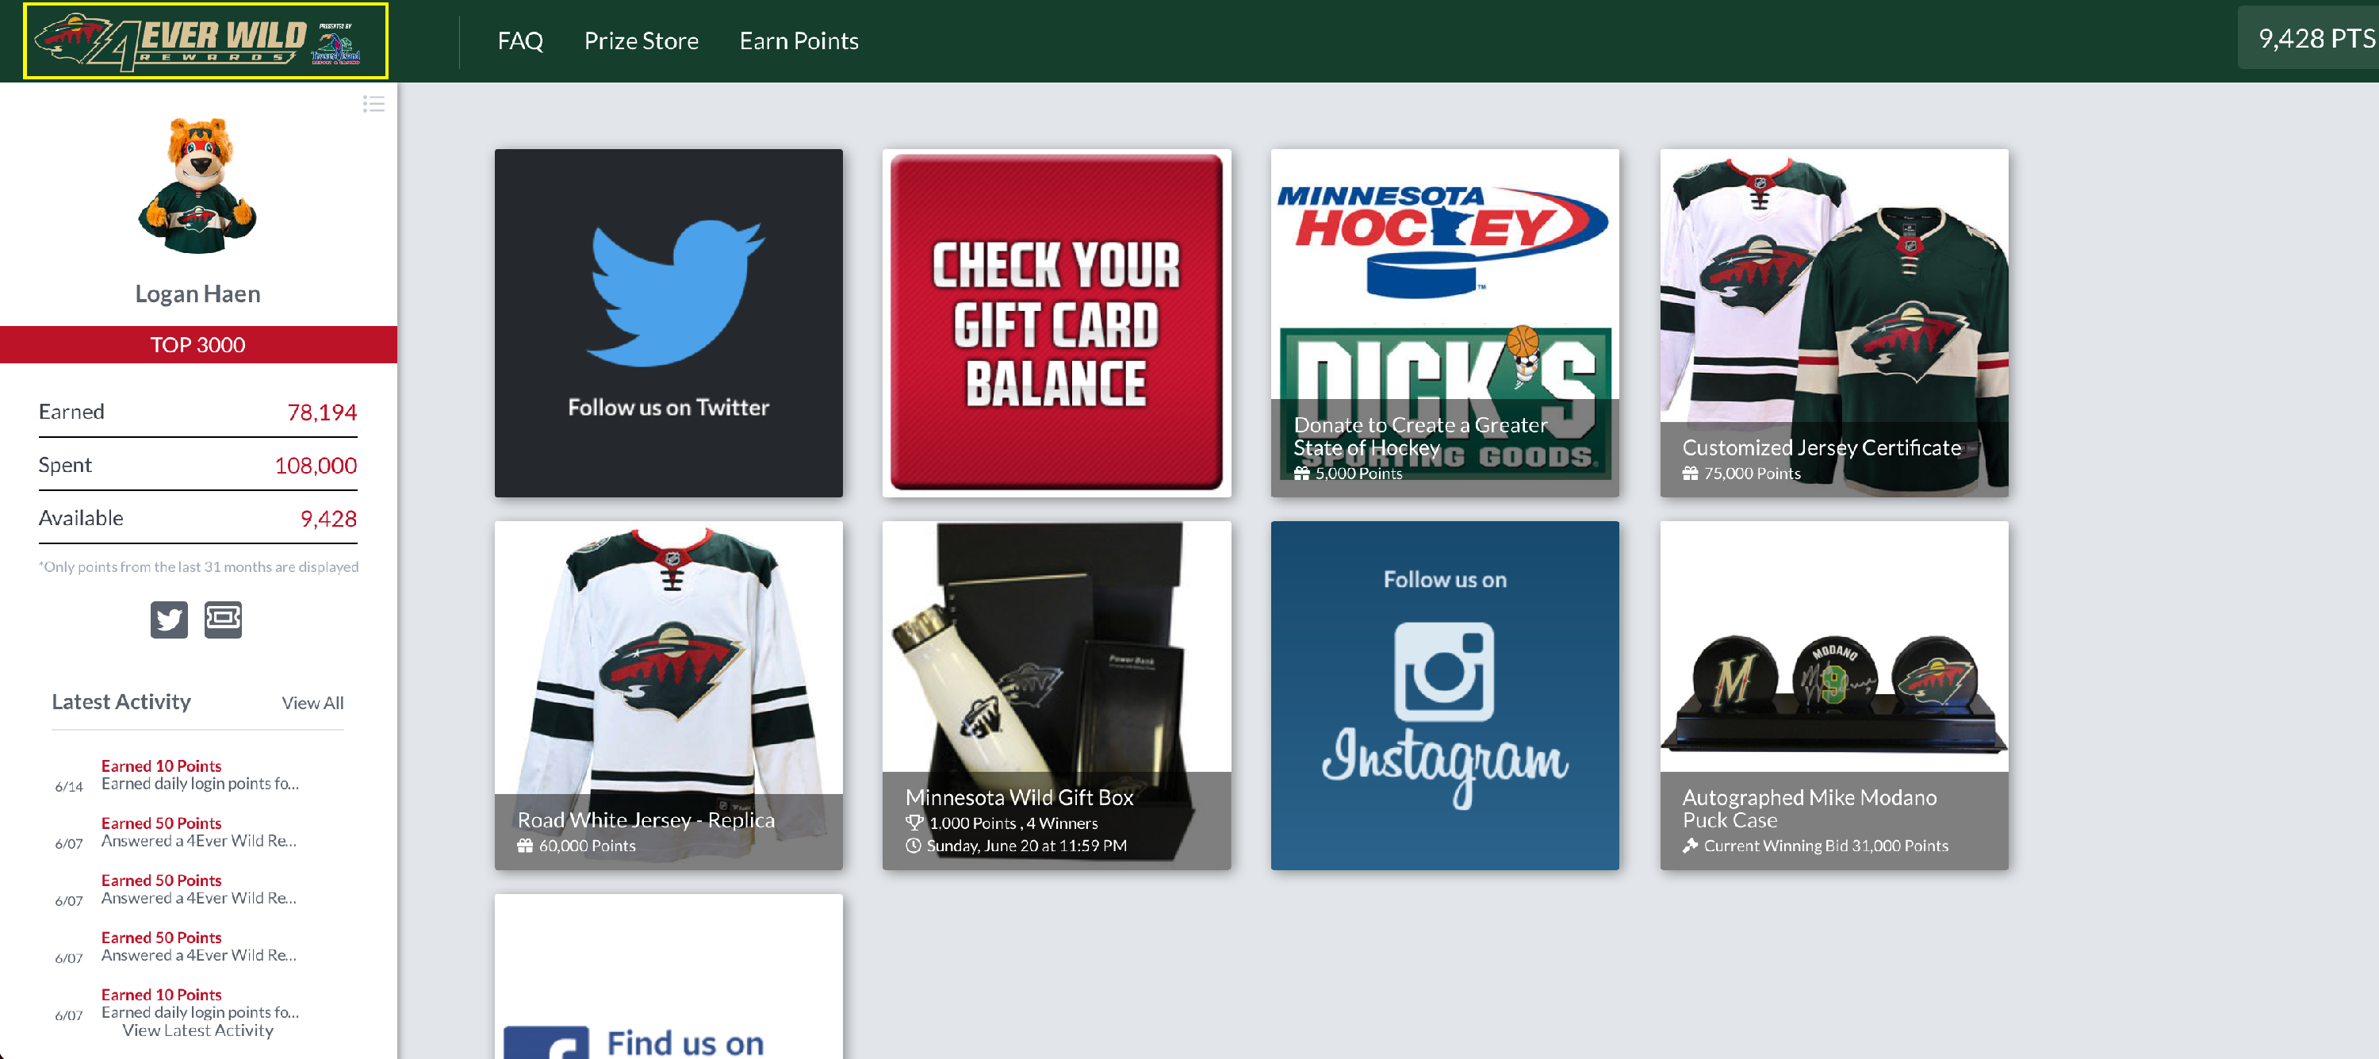Screen dimensions: 2379x1059
Task: Open Check Your Gift Card Balance tile
Action: point(1055,323)
